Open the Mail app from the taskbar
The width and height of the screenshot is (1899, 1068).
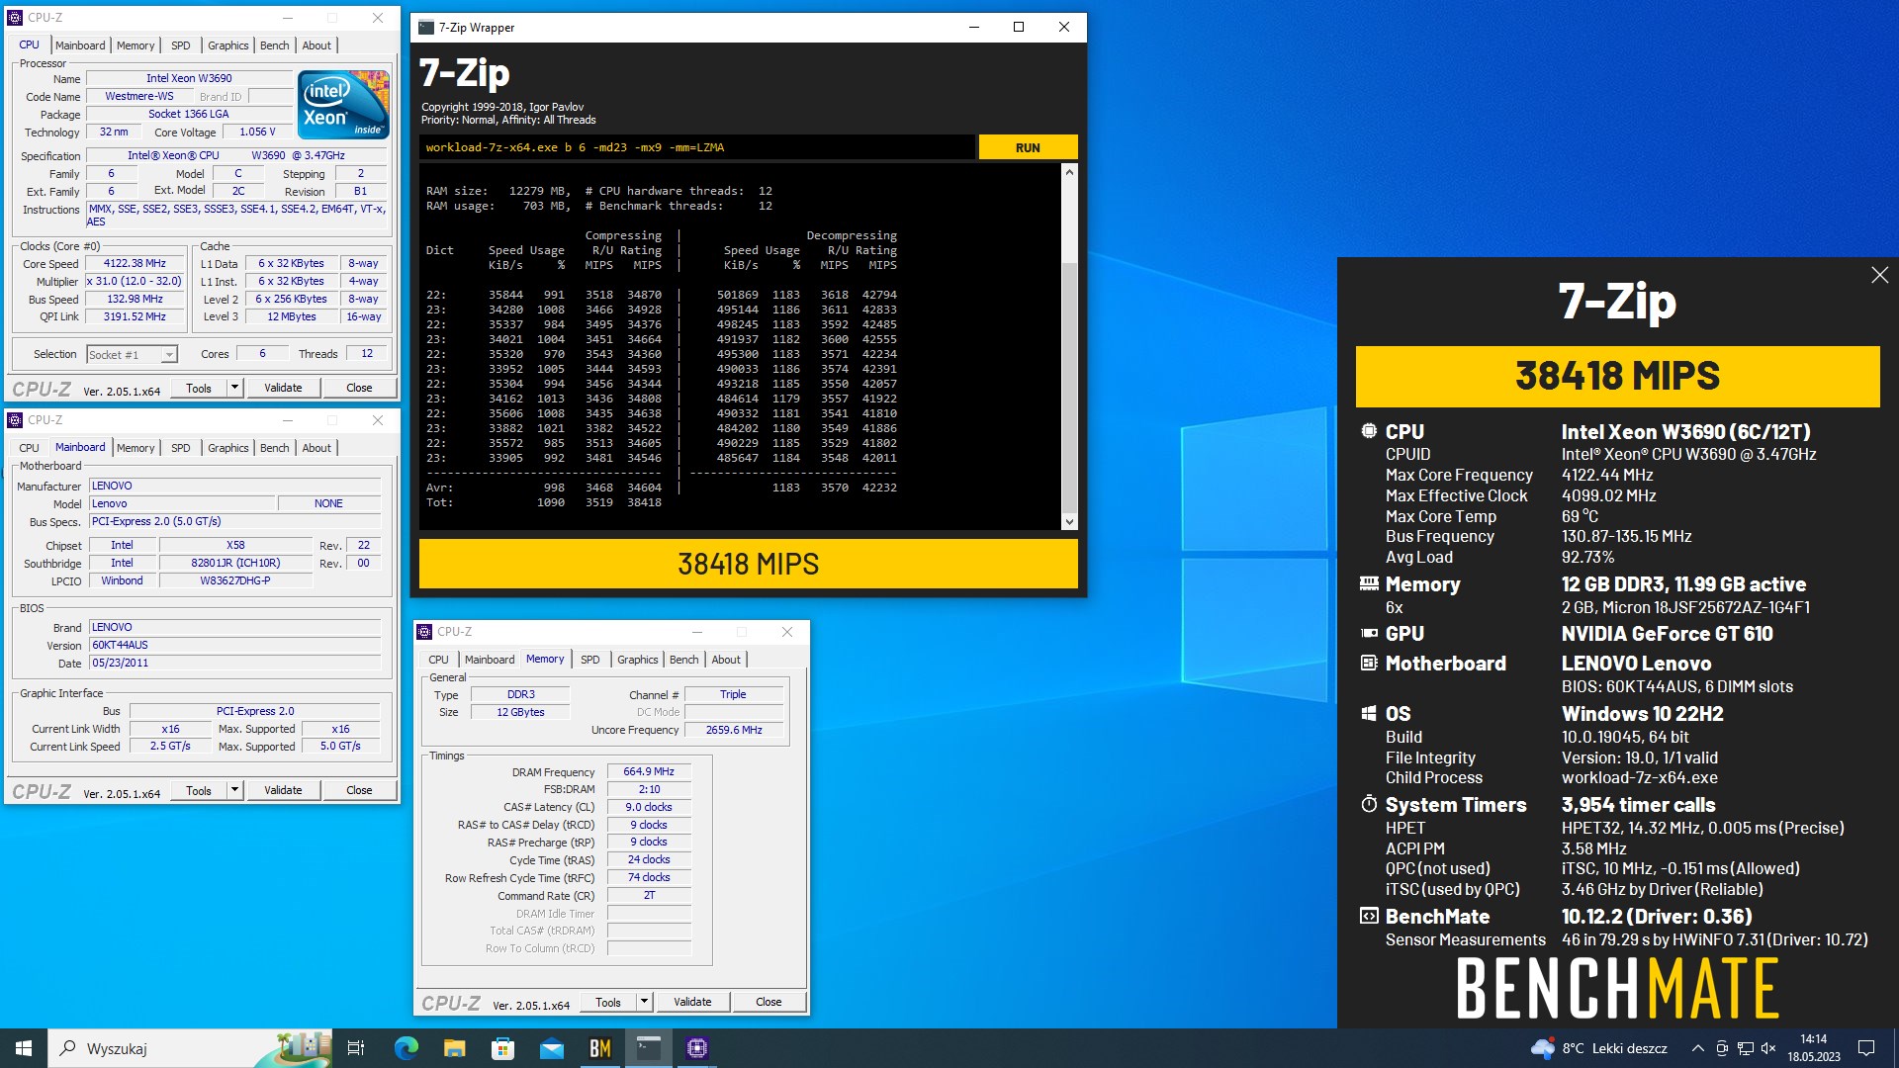click(552, 1048)
